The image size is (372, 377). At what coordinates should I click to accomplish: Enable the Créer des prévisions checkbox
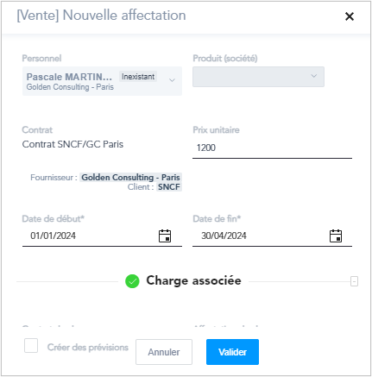[31, 345]
